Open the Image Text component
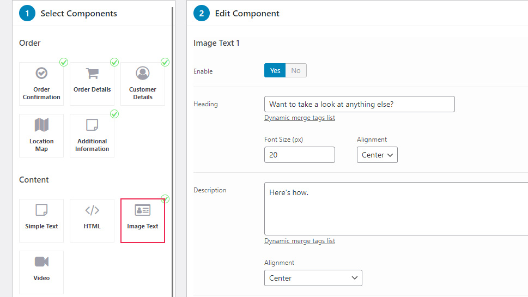The image size is (528, 297). pos(143,221)
